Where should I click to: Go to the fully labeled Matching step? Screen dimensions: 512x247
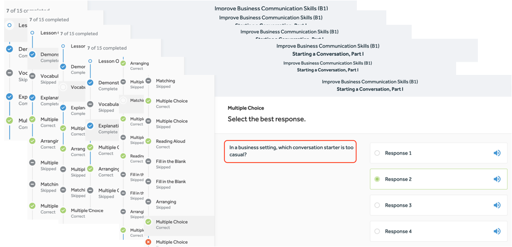click(x=165, y=81)
